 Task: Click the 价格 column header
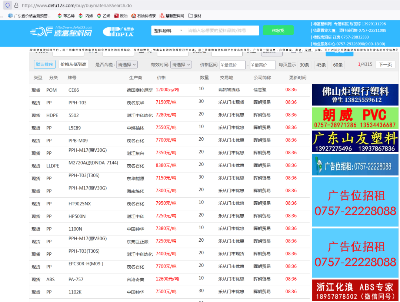click(x=161, y=78)
